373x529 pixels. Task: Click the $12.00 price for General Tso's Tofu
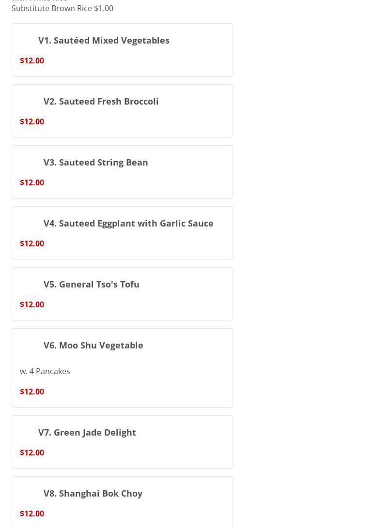tap(32, 304)
